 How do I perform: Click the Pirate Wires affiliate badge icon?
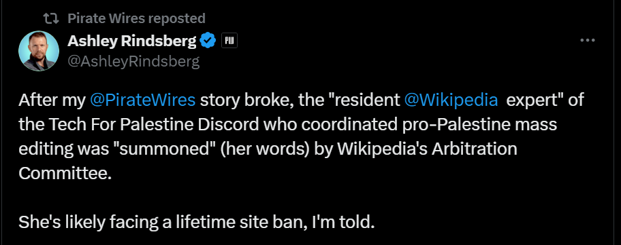(x=229, y=41)
